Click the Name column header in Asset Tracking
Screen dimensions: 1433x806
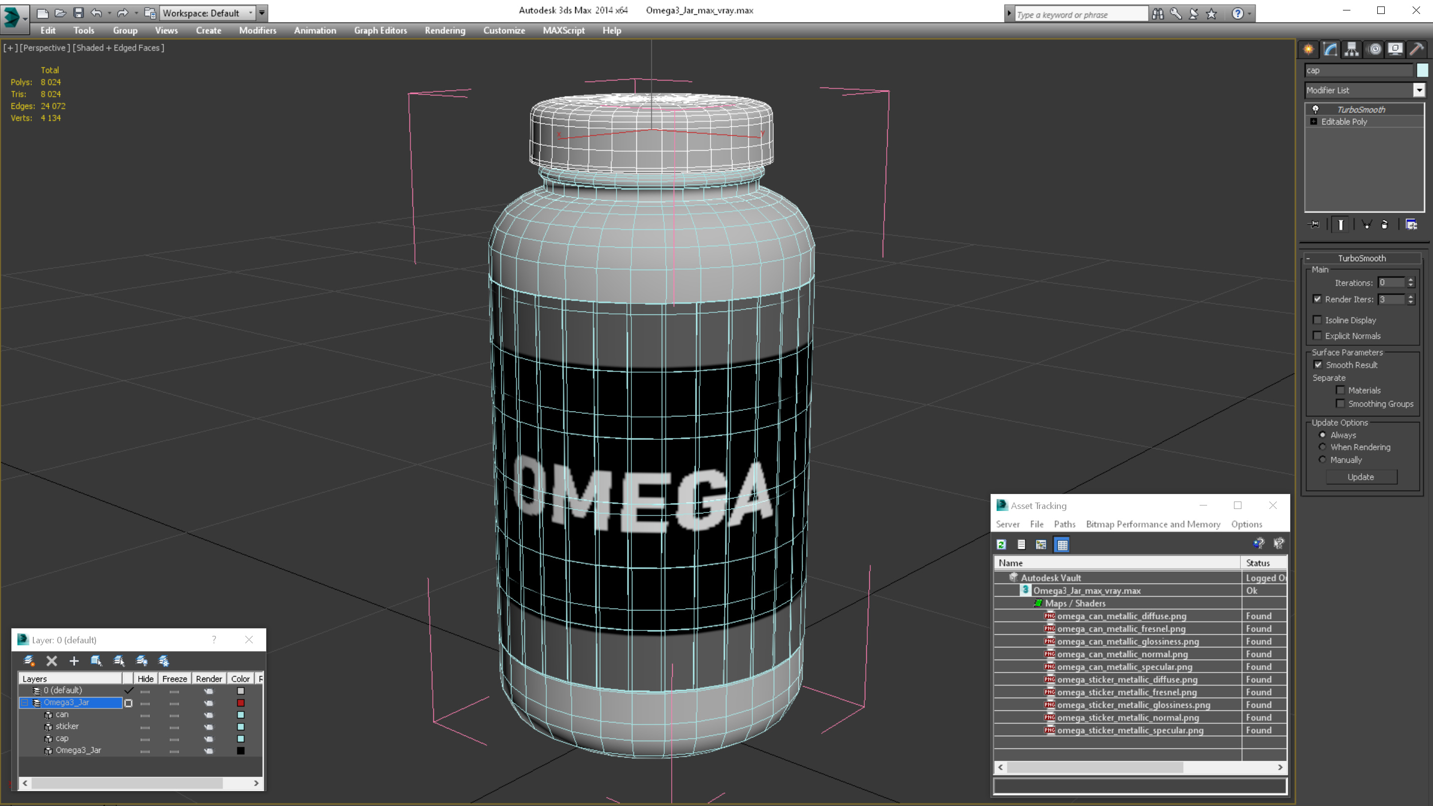pyautogui.click(x=1117, y=563)
